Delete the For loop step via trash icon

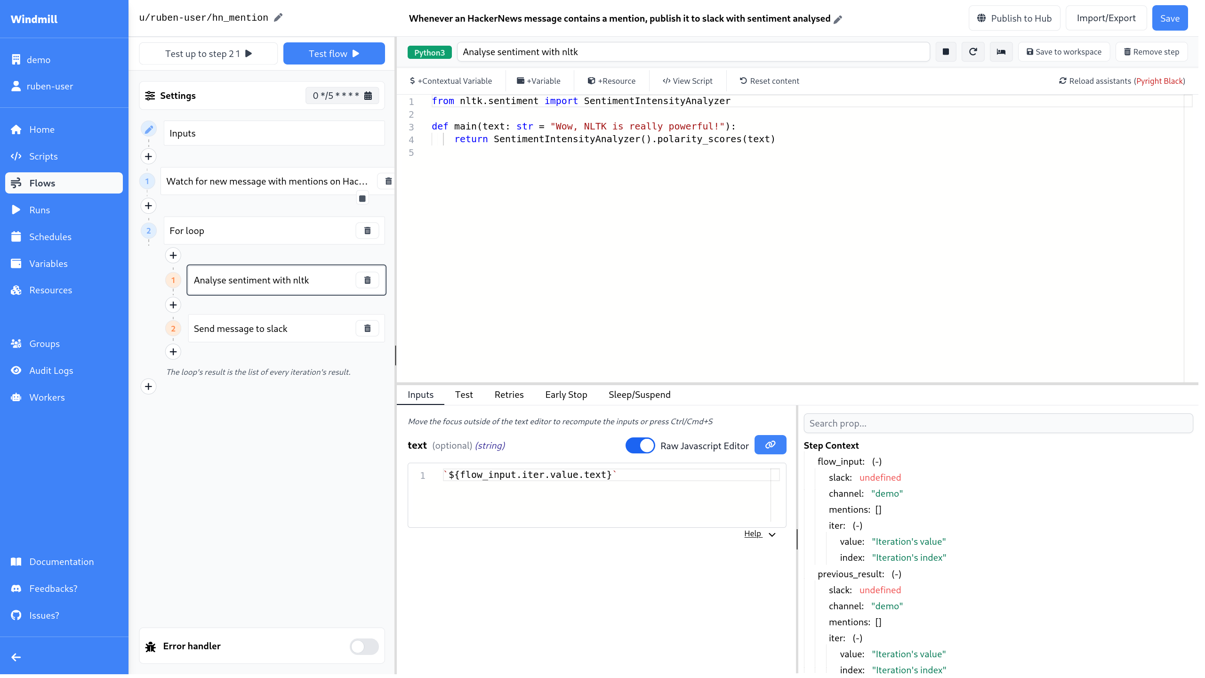[x=367, y=231]
